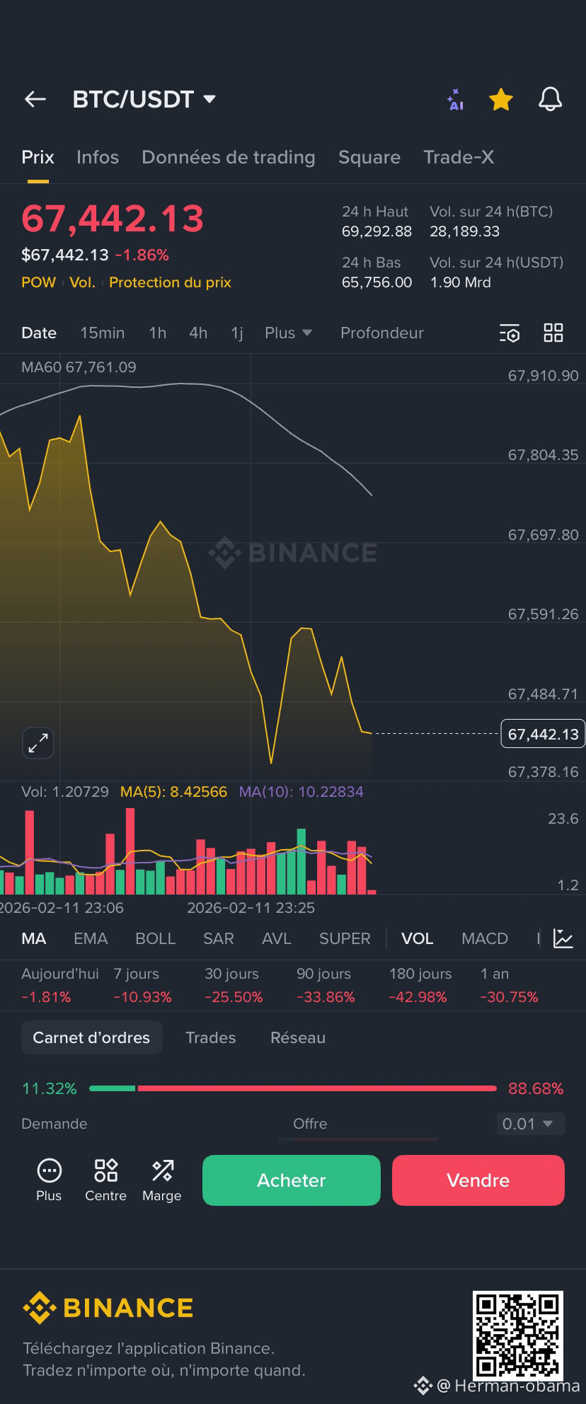This screenshot has height=1404, width=586.
Task: Open price alerts bell icon
Action: pyautogui.click(x=550, y=100)
